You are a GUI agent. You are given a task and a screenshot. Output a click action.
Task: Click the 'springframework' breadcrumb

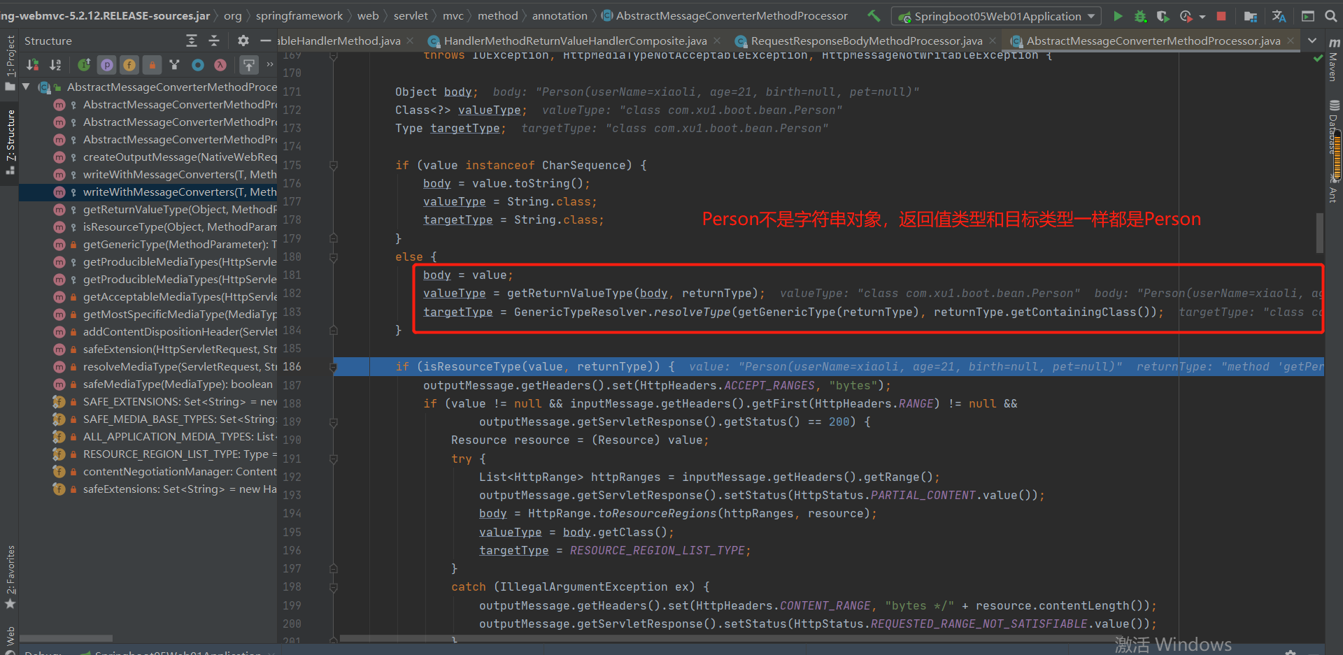[x=299, y=15]
